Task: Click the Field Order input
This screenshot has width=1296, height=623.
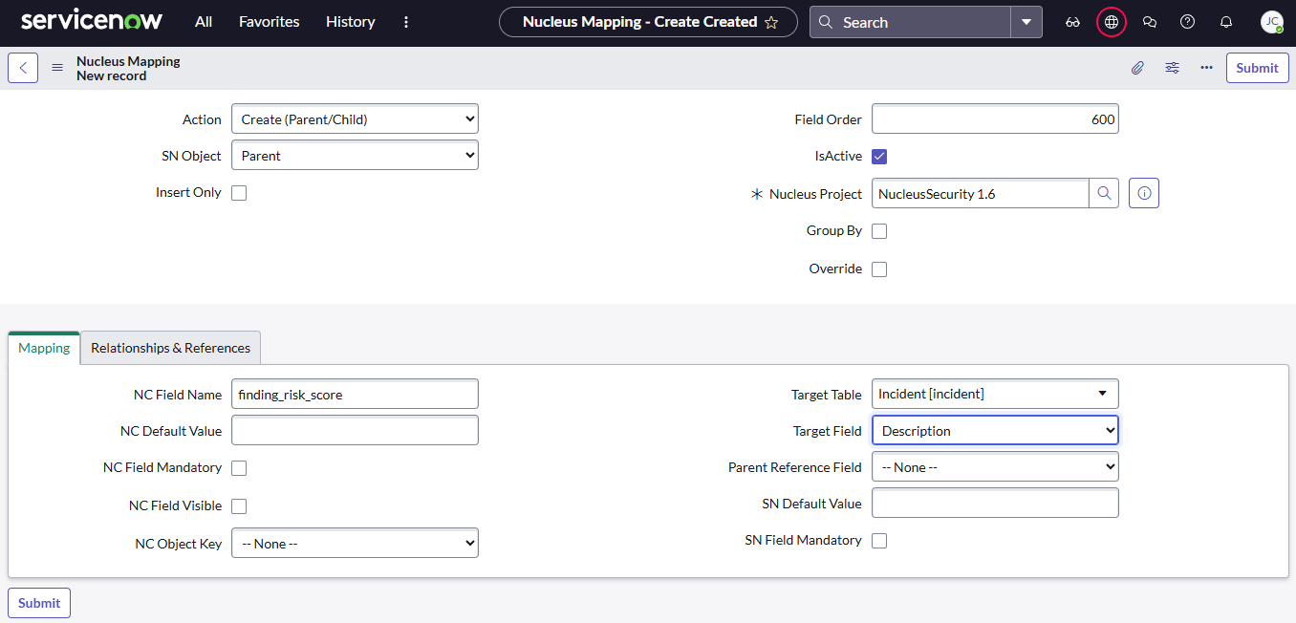Action: click(x=995, y=119)
